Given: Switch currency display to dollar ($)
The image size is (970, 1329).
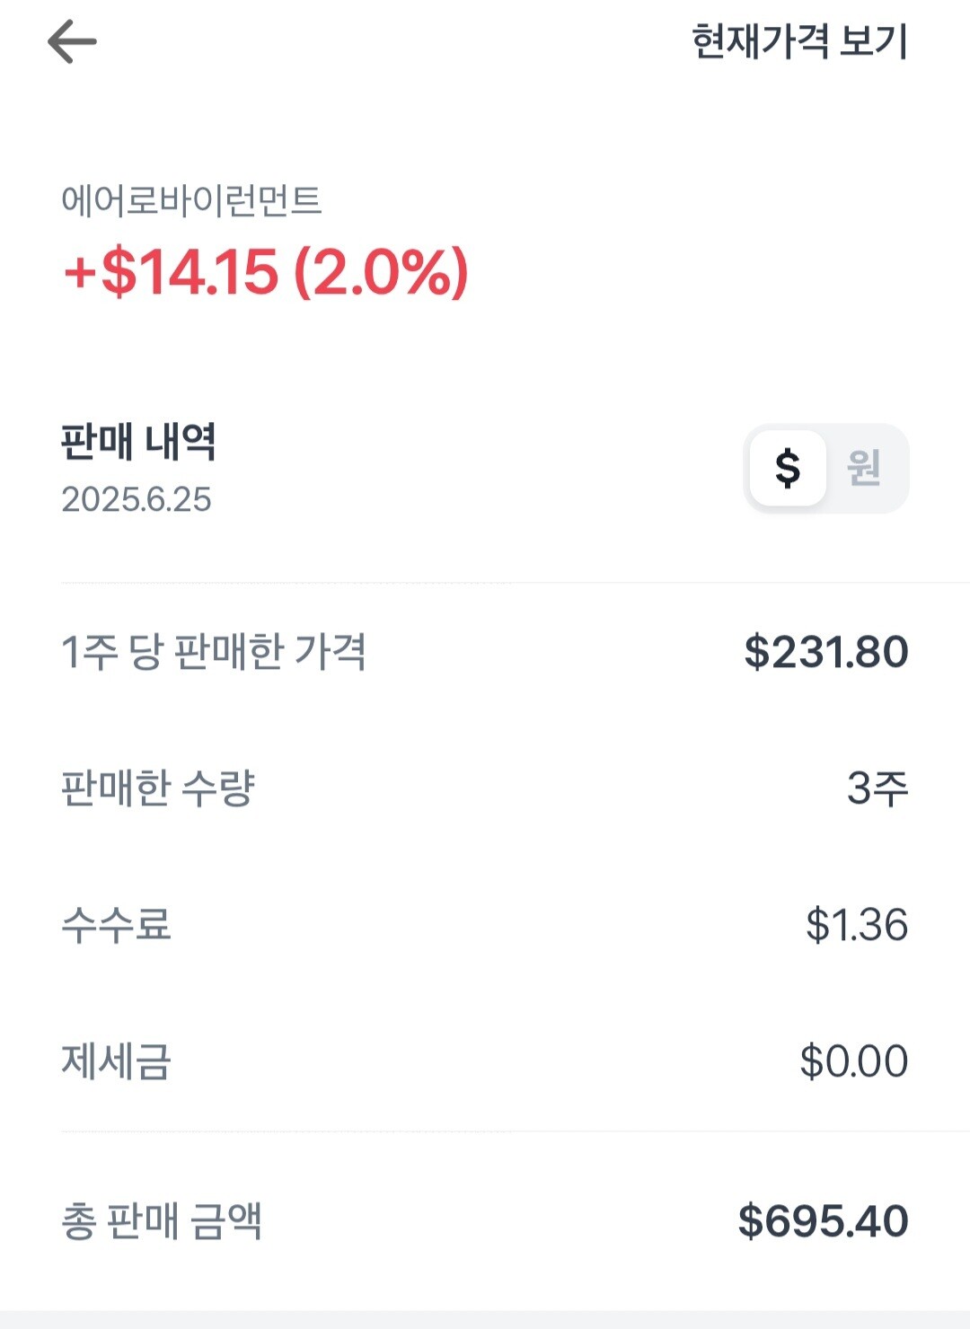Looking at the screenshot, I should pos(788,468).
